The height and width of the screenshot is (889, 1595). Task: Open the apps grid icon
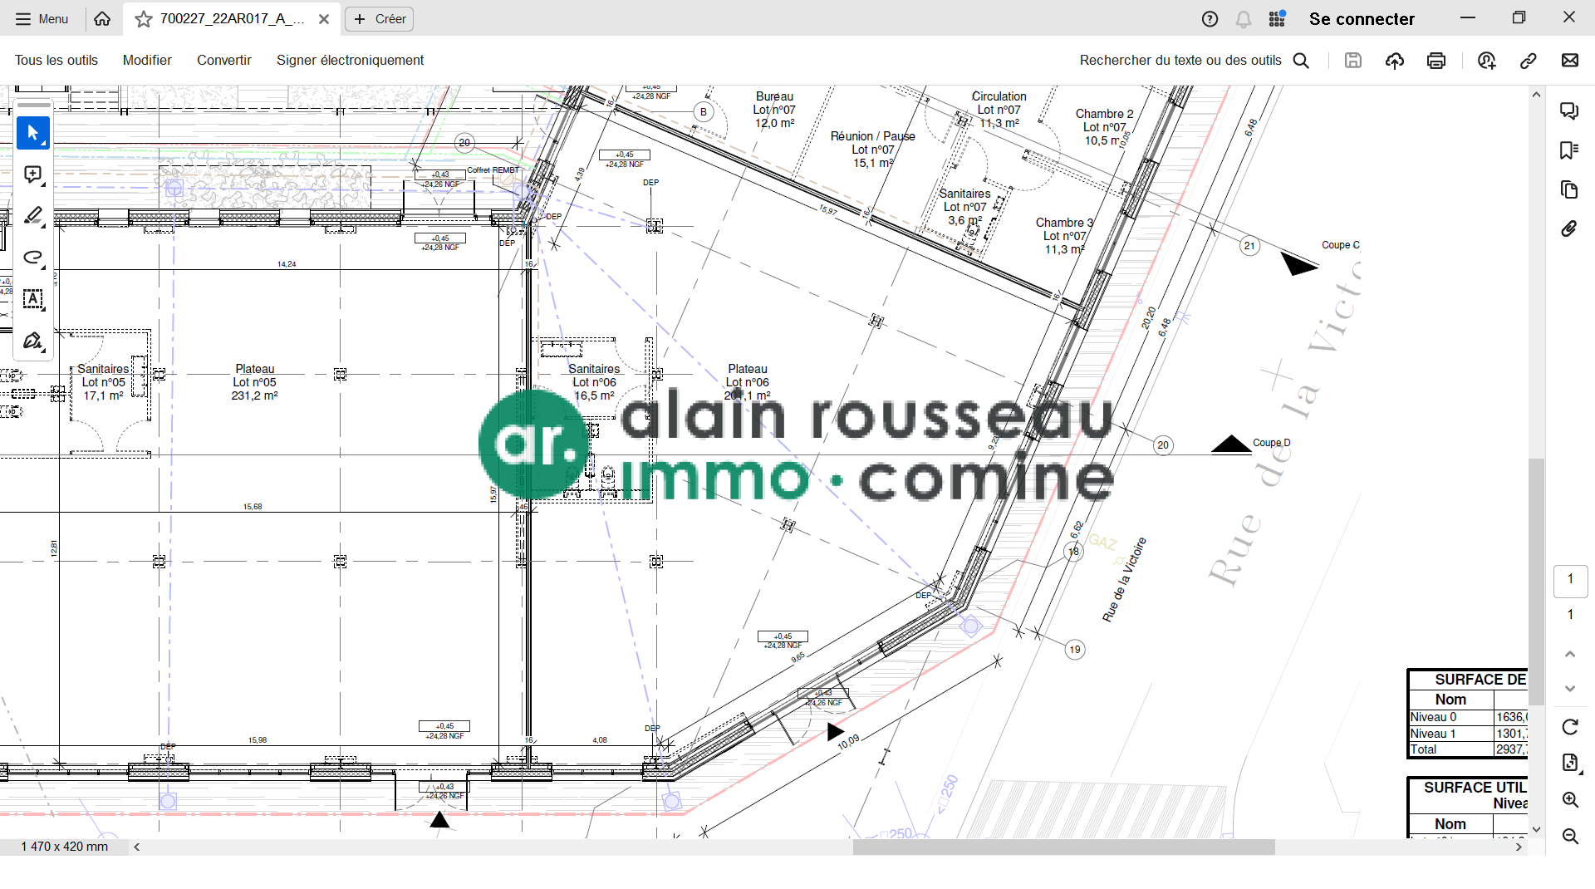click(x=1278, y=19)
